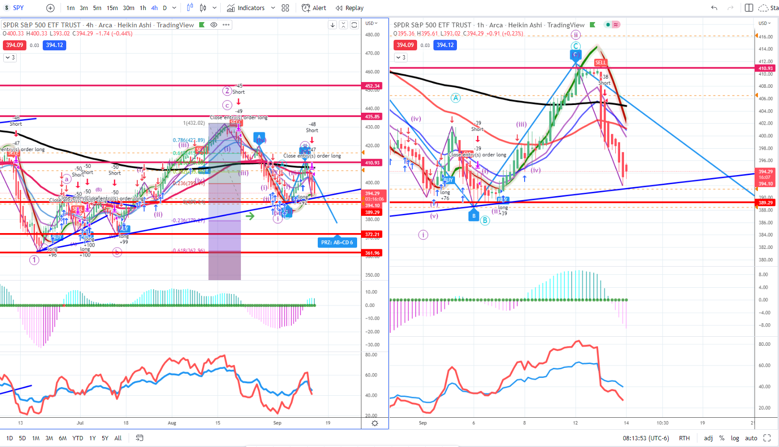Click the down-arrow pane button on 4h chart

pos(333,25)
